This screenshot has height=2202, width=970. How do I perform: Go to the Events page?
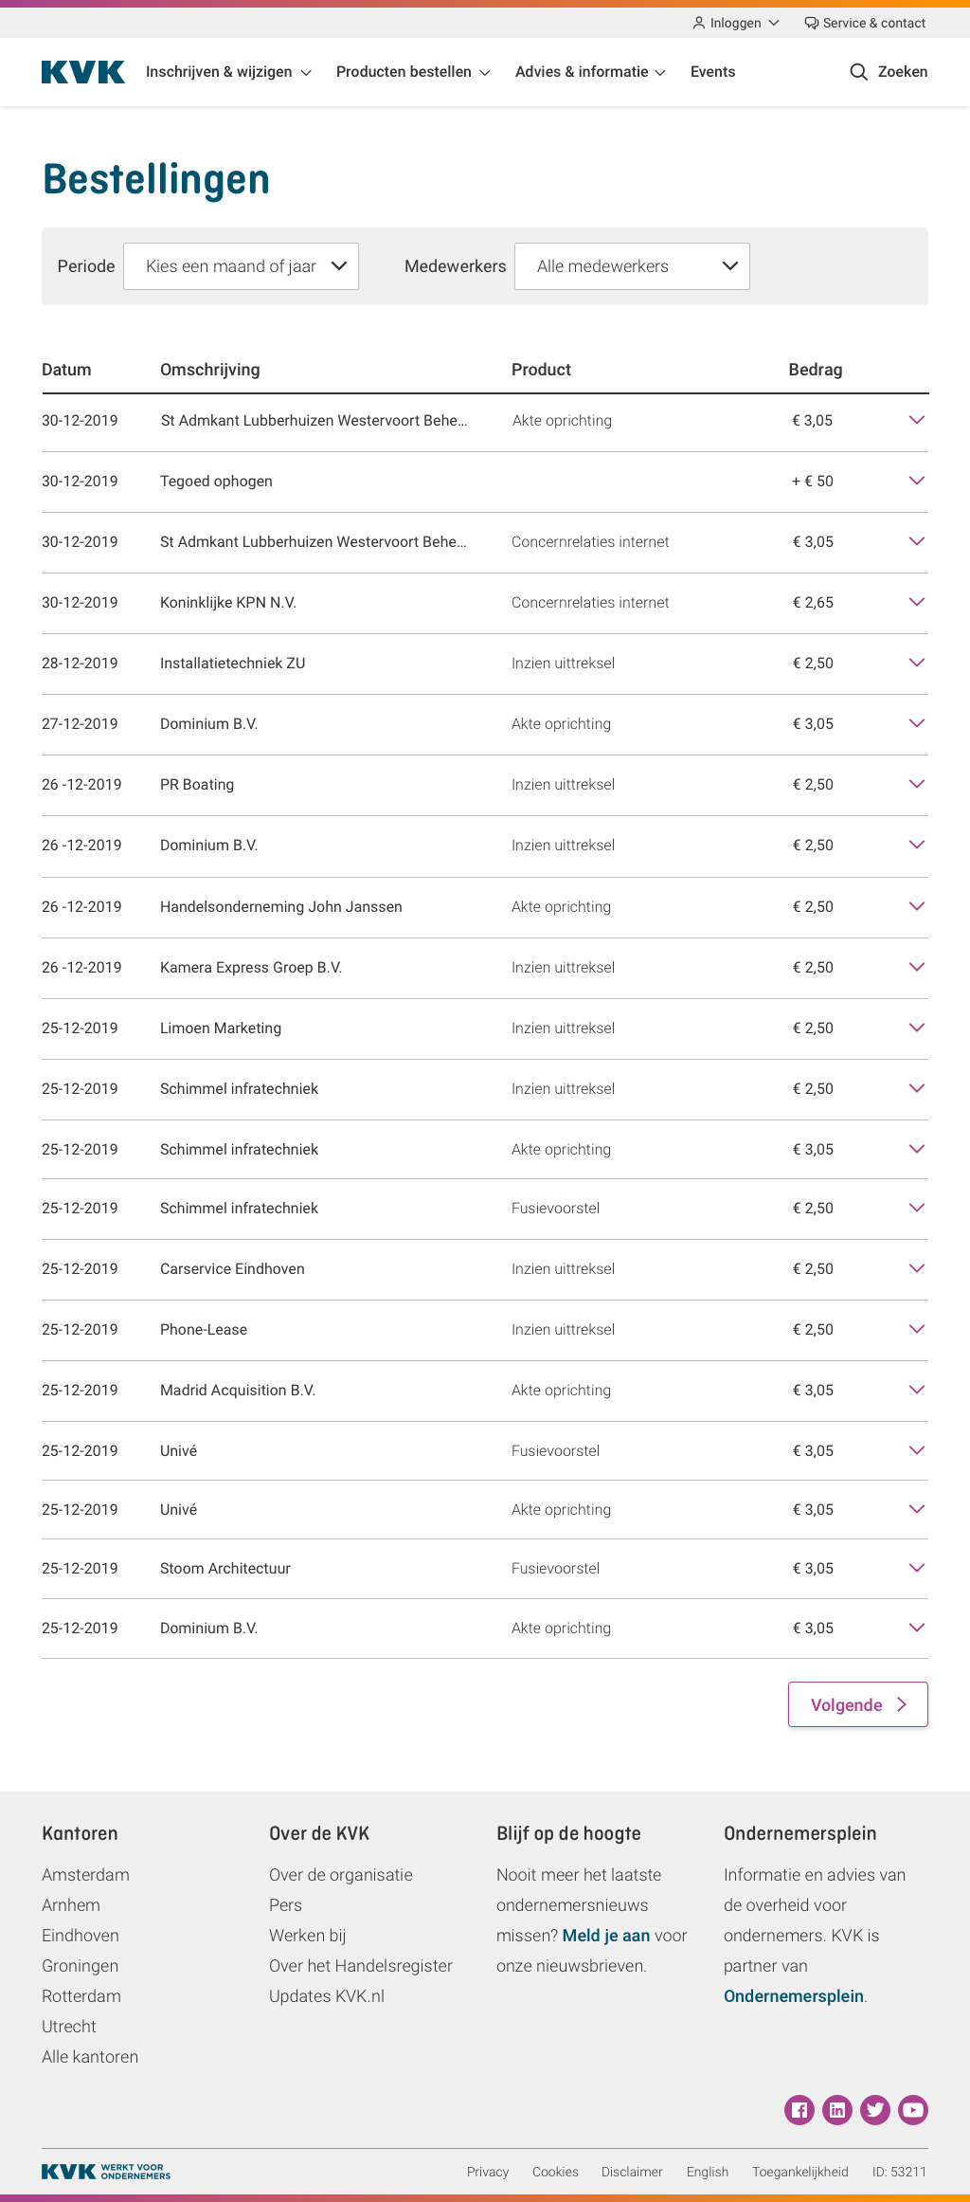click(712, 72)
